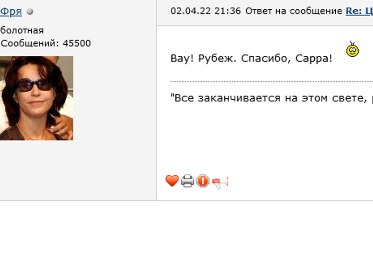Click the gray offline status dot beside Фря
373x265 pixels.
[30, 11]
